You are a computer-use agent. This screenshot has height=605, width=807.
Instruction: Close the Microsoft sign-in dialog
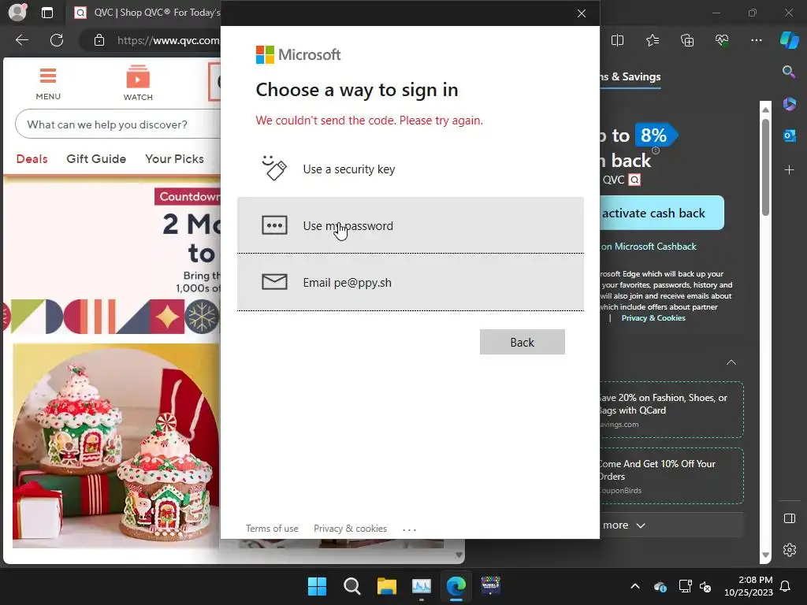point(582,13)
